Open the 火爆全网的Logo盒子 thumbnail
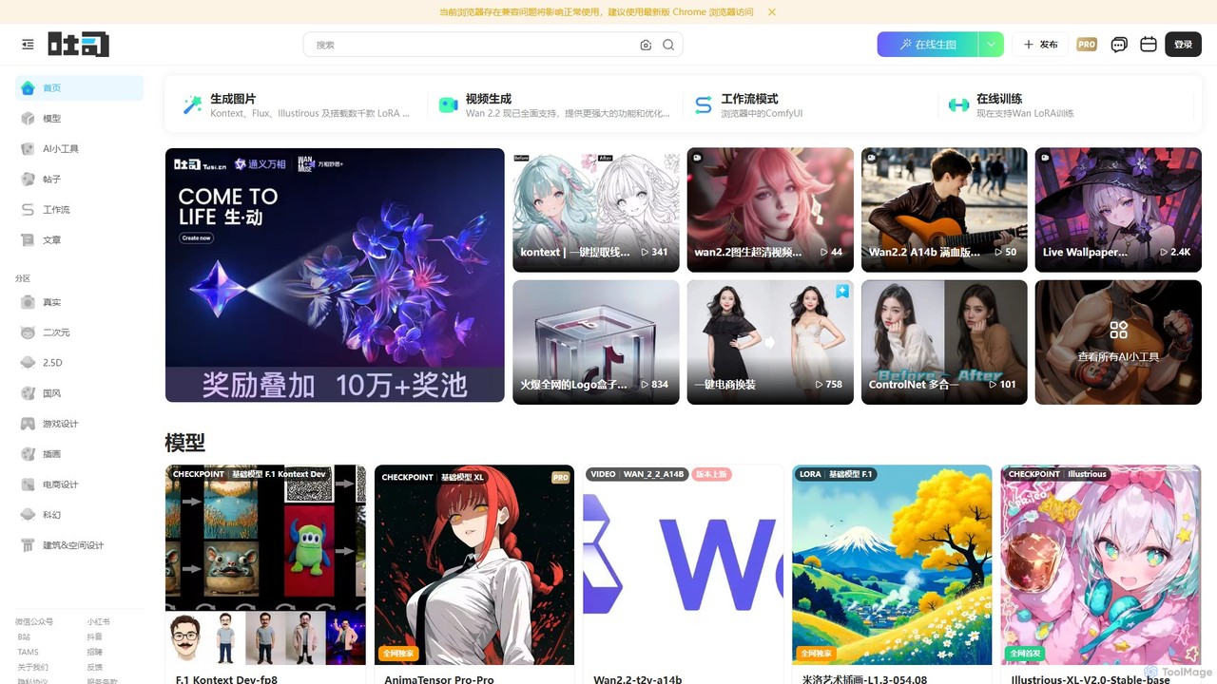 click(596, 342)
